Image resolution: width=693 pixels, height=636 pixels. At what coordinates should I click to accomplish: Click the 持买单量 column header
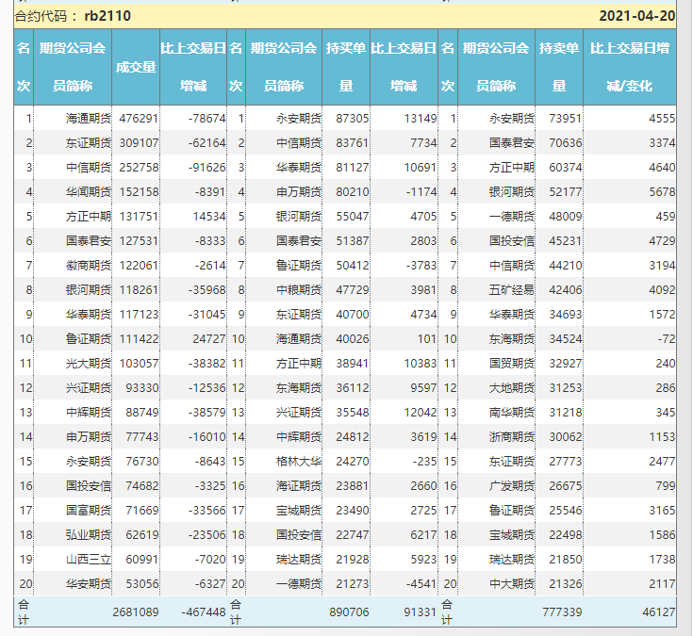(346, 67)
